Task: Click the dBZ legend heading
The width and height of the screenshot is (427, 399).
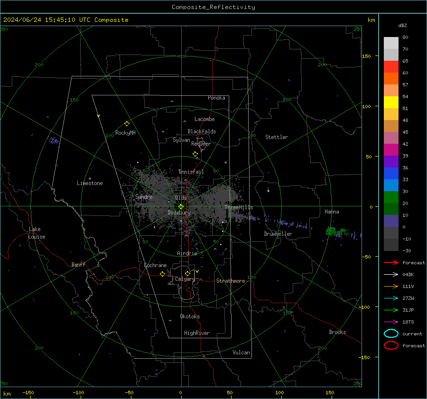Action: click(x=402, y=25)
